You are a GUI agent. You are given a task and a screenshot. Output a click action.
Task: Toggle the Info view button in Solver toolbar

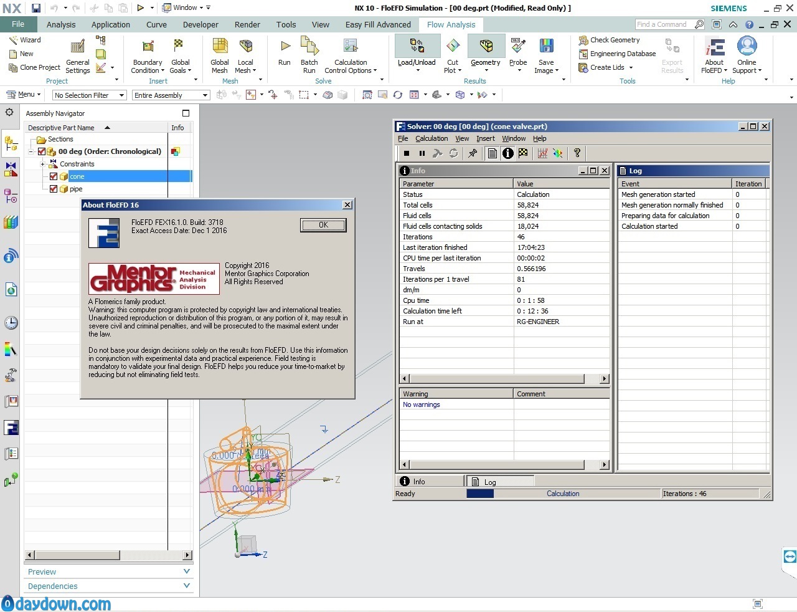coord(508,153)
